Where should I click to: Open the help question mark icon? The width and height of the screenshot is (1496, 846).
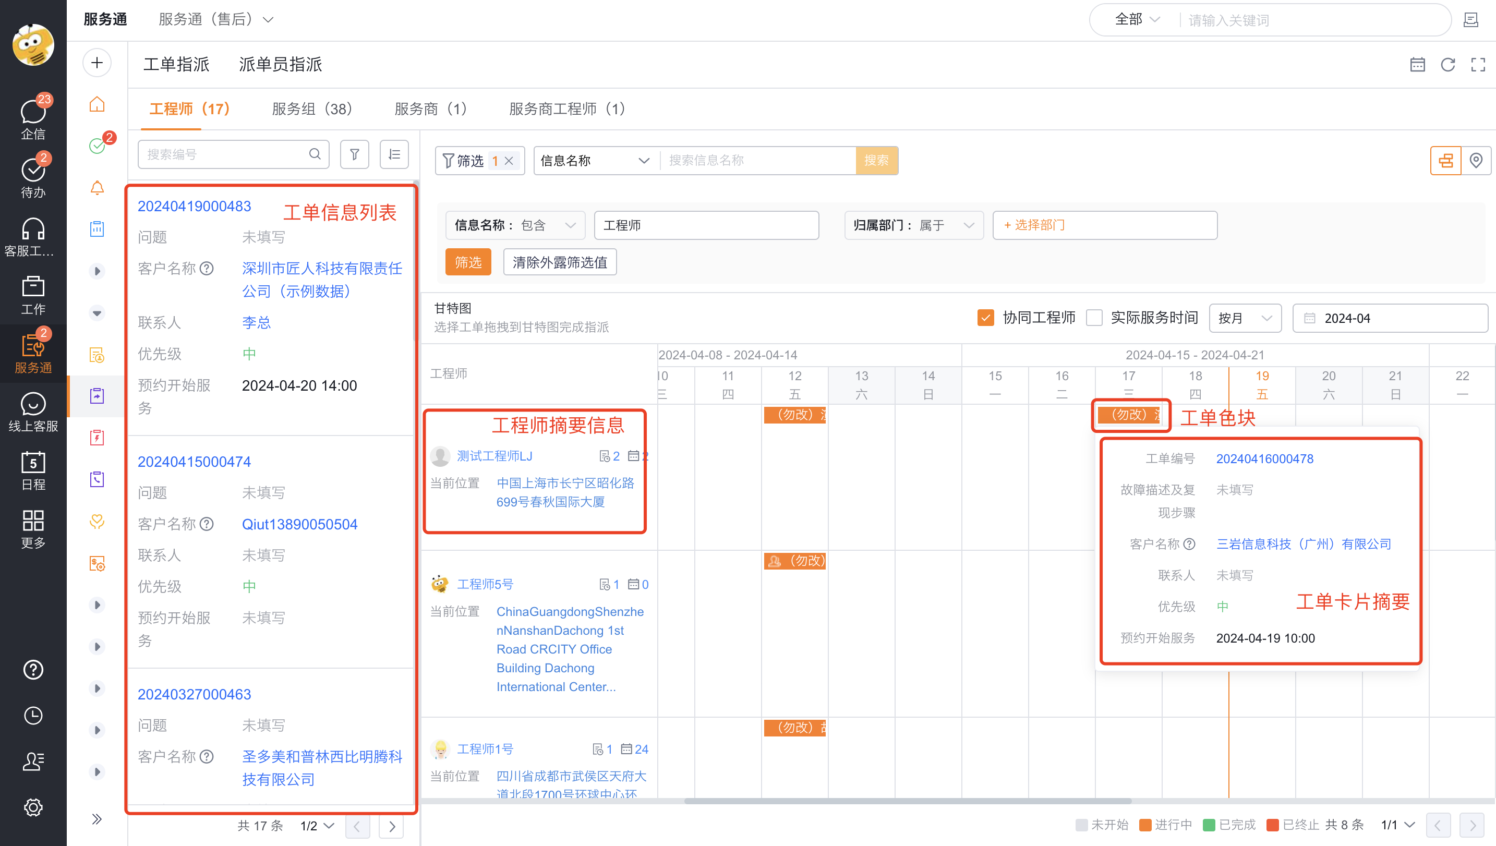[x=33, y=669]
